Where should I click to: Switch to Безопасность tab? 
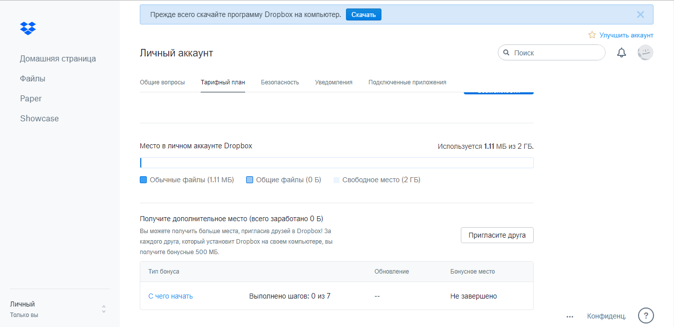[280, 82]
